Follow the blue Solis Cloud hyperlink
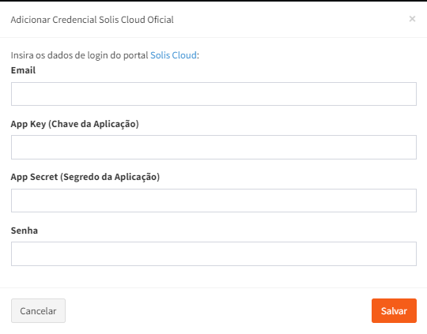This screenshot has height=334, width=427. click(x=173, y=55)
